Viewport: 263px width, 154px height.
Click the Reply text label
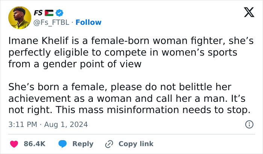click(x=83, y=144)
